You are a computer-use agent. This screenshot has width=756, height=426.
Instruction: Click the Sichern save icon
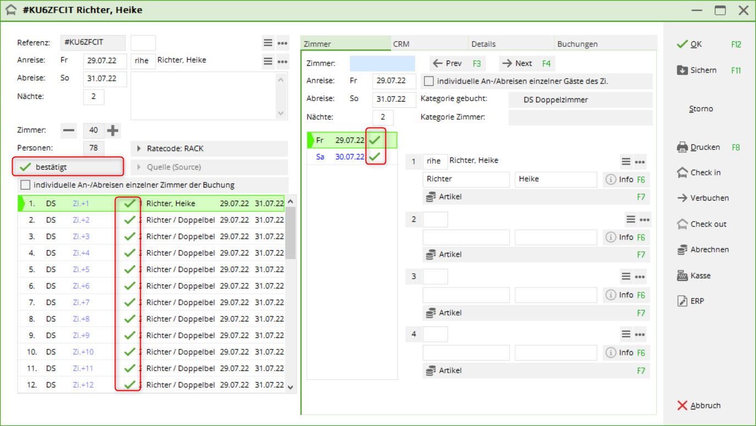[682, 70]
